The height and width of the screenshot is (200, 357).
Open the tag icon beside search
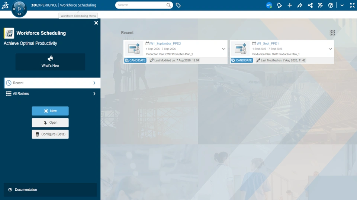click(x=178, y=5)
